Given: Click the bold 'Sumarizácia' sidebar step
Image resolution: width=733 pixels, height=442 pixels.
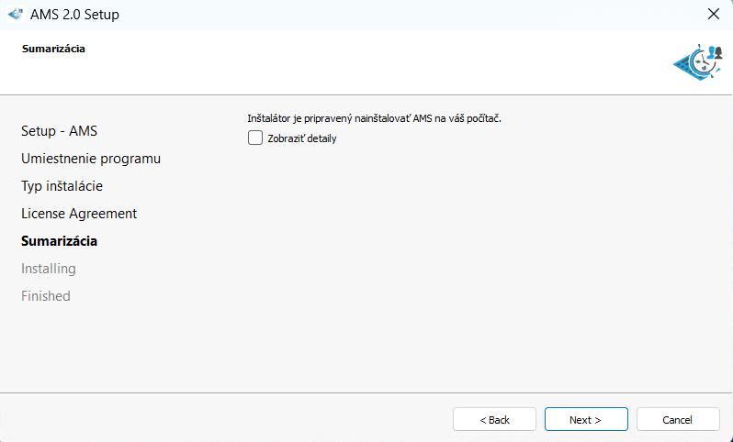Looking at the screenshot, I should (x=59, y=241).
